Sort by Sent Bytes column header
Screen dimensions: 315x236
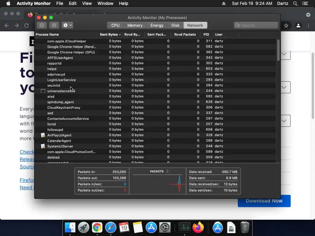pyautogui.click(x=110, y=34)
